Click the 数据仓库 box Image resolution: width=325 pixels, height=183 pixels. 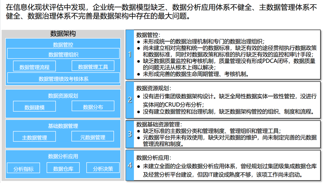click(63, 168)
